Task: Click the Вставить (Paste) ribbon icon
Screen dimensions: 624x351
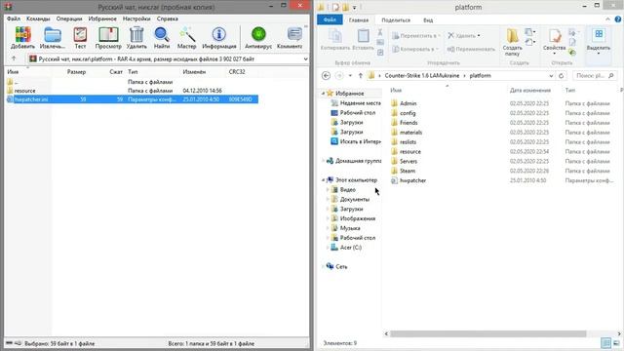Action: point(363,40)
